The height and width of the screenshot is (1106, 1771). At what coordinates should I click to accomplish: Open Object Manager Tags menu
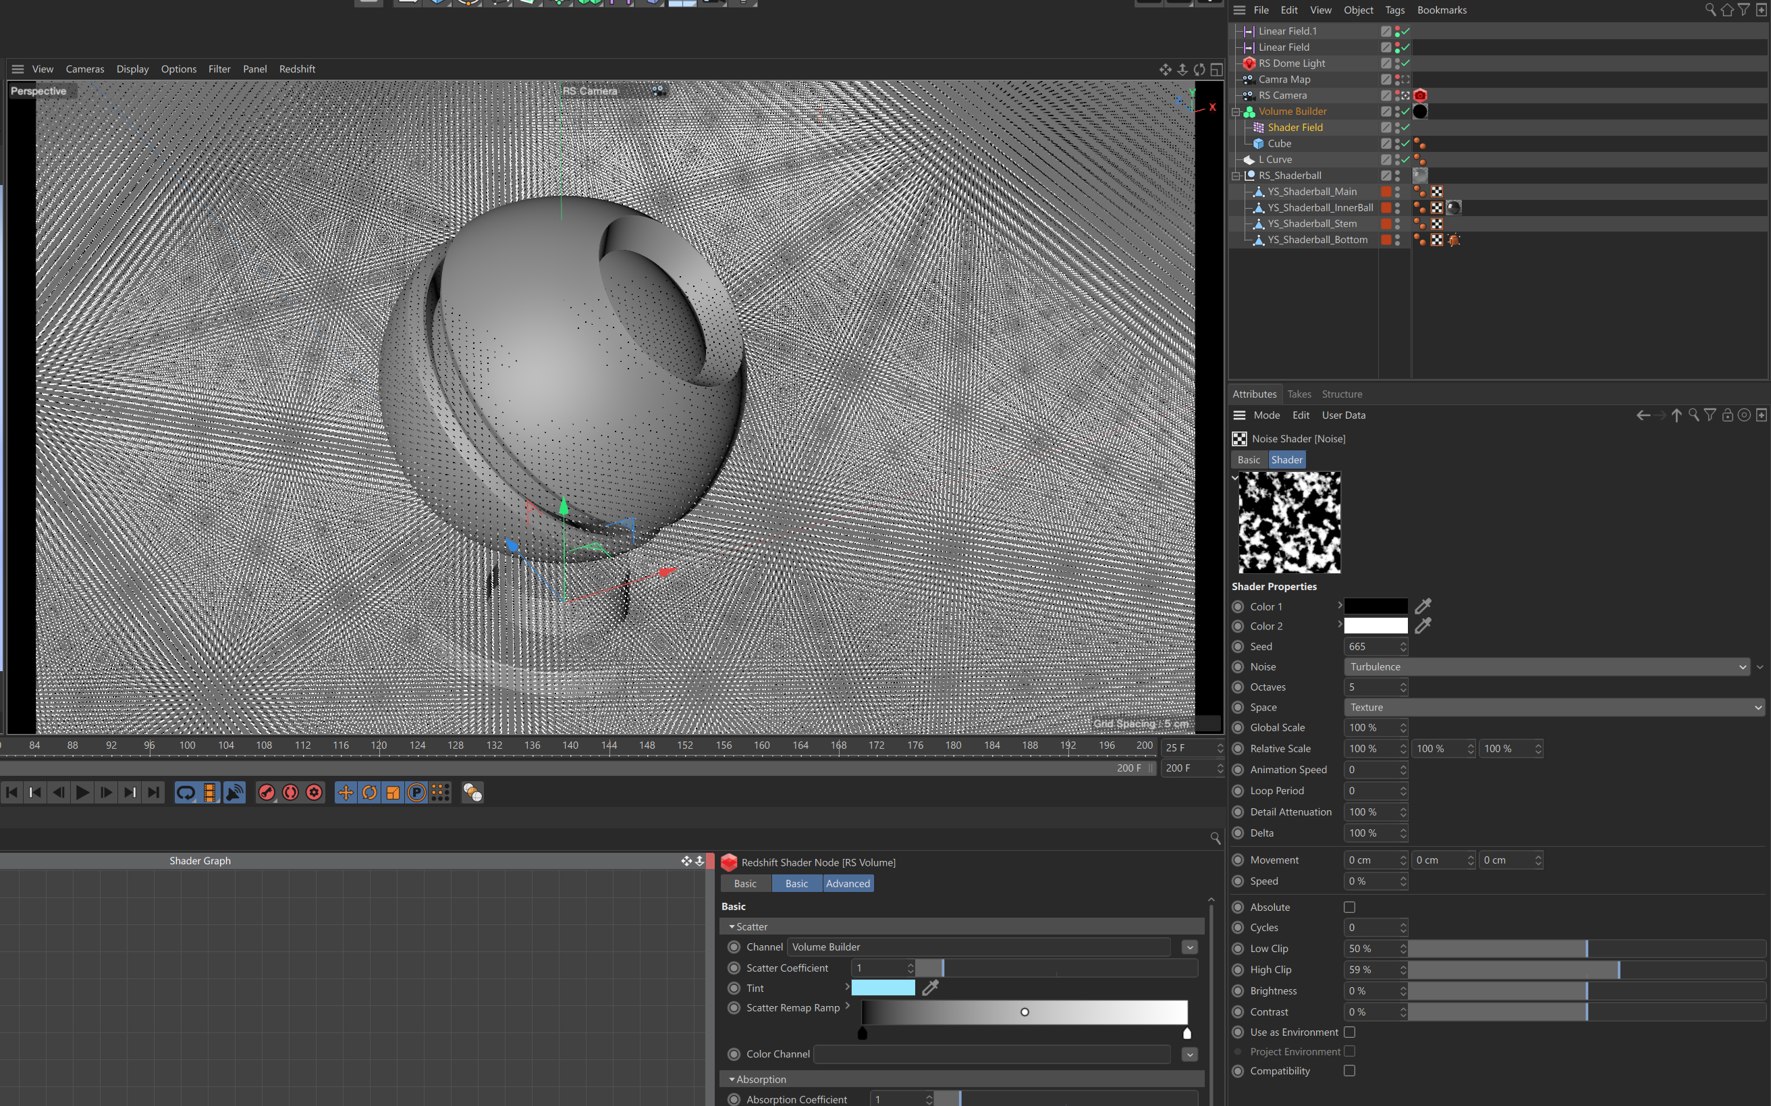(1394, 9)
